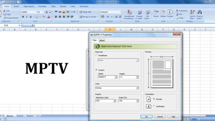Open the Data ribbon tab
This screenshot has width=215, height=121.
pyautogui.click(x=53, y=6)
